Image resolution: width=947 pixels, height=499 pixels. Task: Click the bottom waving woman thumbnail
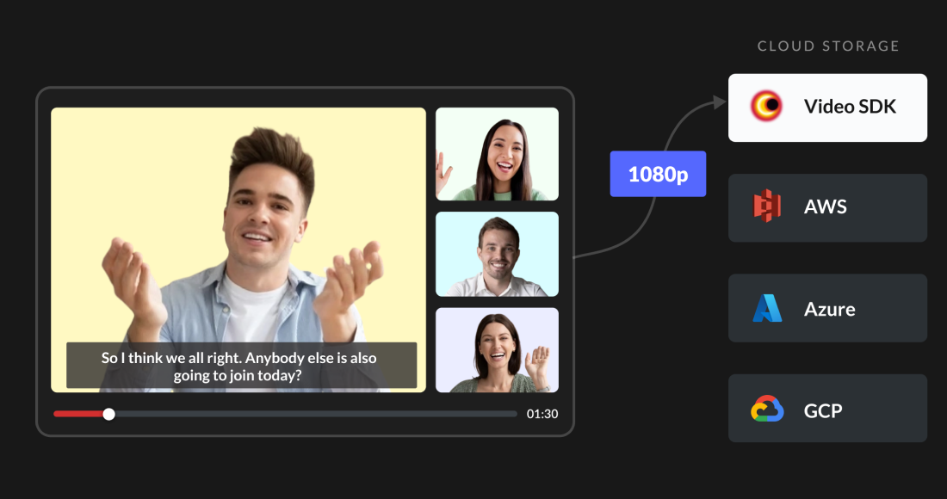(x=497, y=349)
